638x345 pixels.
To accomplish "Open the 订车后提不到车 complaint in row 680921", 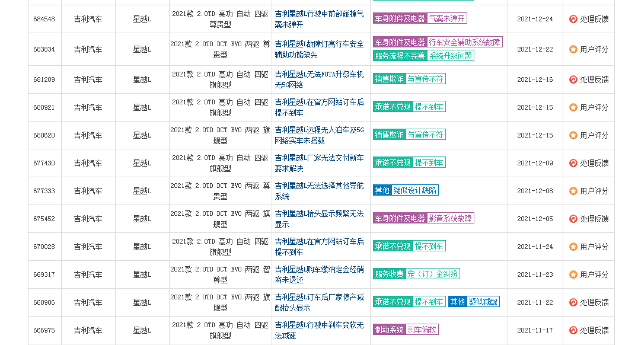I will (320, 107).
